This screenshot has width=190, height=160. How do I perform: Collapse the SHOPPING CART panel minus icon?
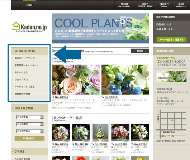click(155, 17)
